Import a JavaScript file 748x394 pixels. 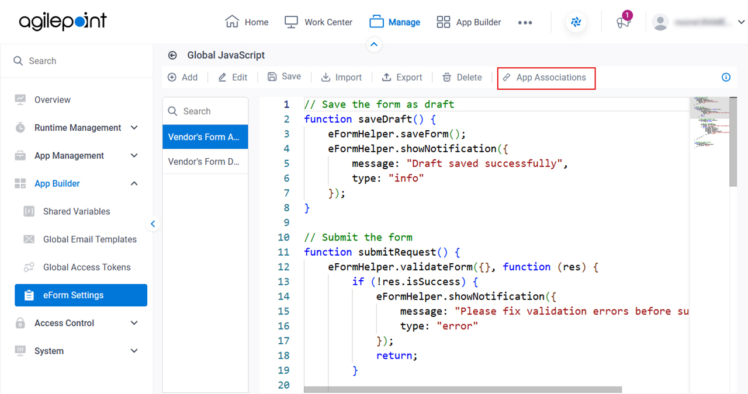coord(341,77)
